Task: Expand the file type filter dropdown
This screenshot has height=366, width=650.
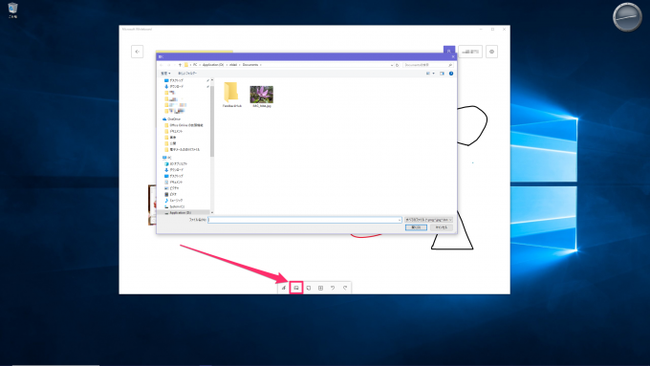Action: 428,220
